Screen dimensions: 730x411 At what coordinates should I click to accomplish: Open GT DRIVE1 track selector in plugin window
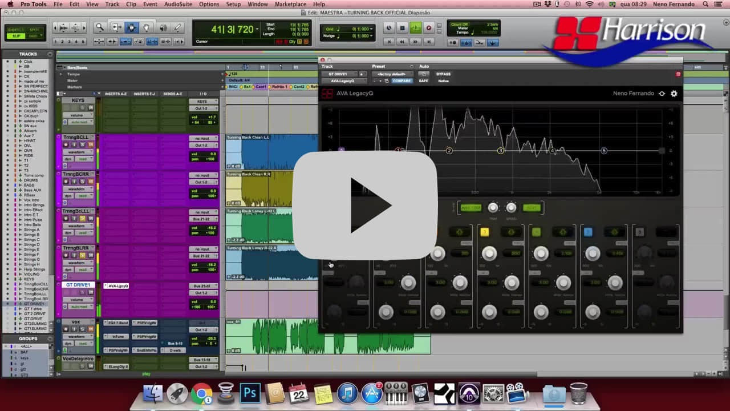point(339,74)
